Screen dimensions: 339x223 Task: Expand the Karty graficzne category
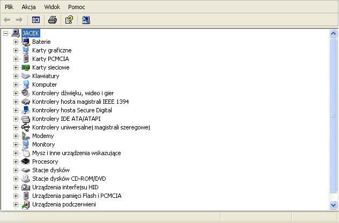(x=16, y=50)
